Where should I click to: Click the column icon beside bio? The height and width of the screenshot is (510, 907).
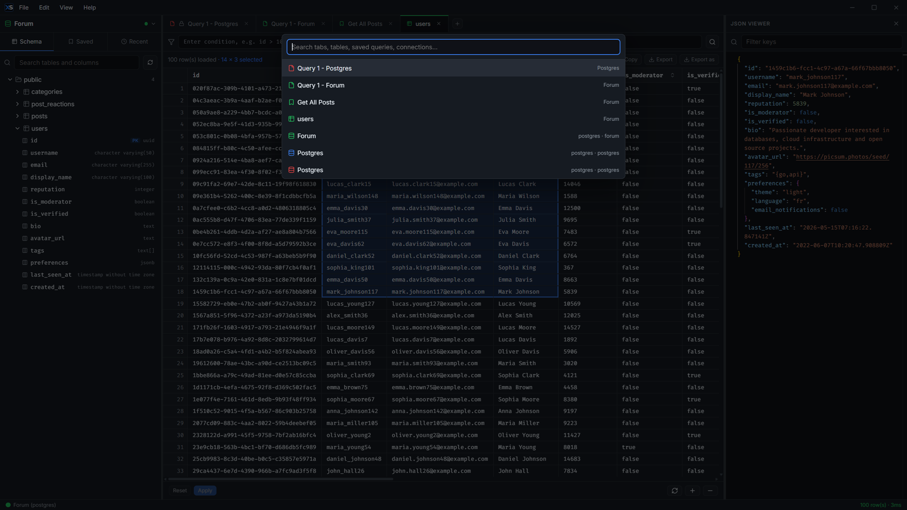(x=25, y=226)
